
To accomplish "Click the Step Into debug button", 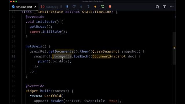I will coord(81,7).
